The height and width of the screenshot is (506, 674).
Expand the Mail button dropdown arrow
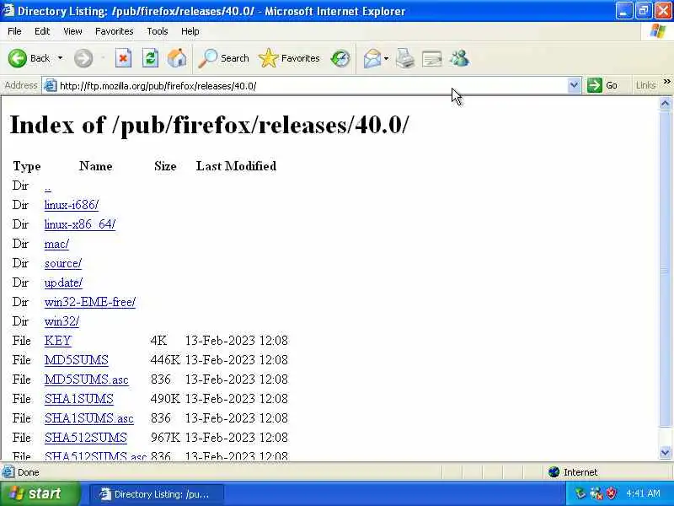click(386, 58)
